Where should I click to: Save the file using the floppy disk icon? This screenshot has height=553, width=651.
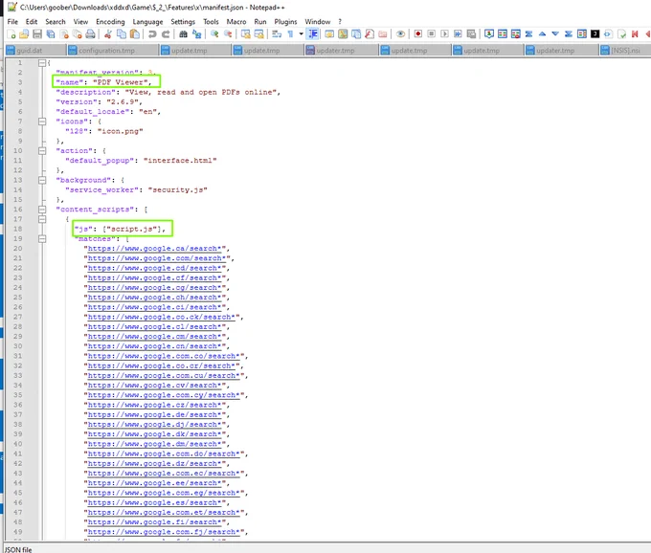pos(37,34)
